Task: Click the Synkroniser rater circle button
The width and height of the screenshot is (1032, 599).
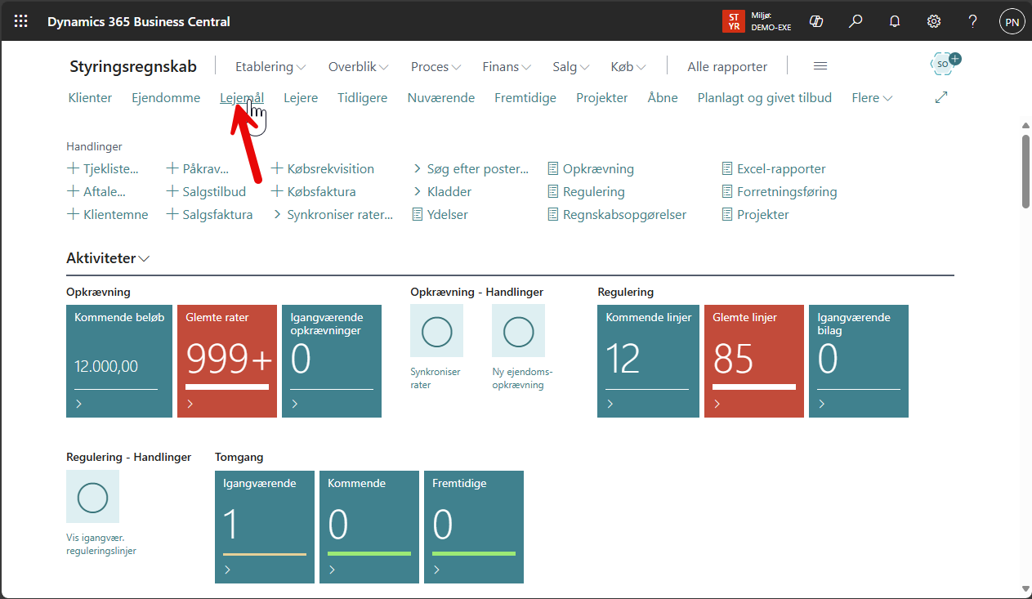Action: coord(436,331)
